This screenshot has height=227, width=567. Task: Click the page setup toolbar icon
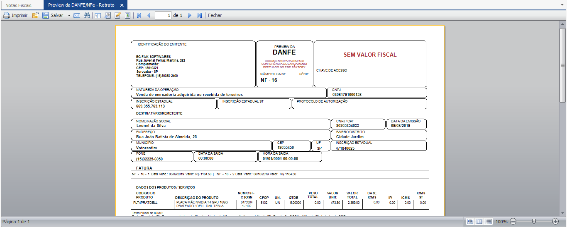[127, 15]
